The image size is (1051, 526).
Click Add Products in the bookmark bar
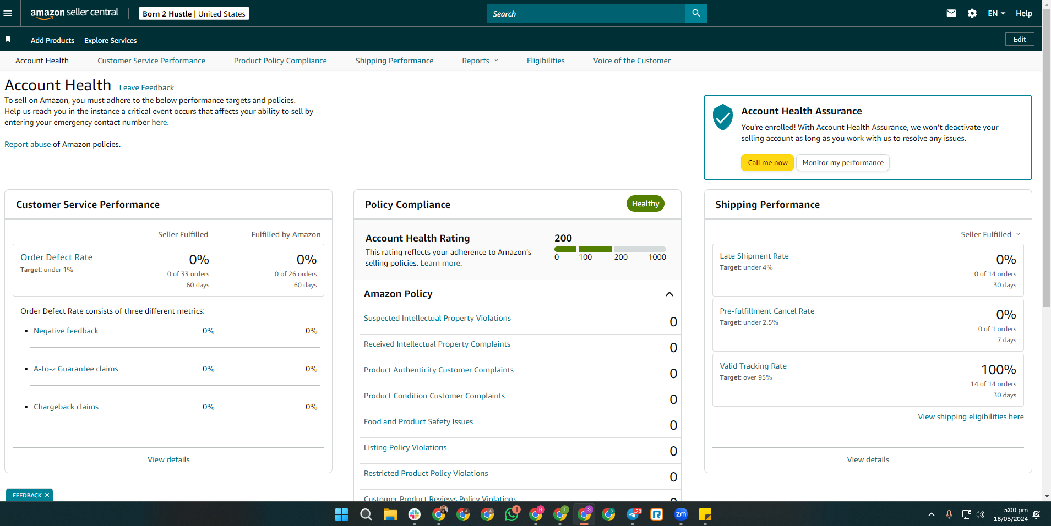[x=52, y=40]
